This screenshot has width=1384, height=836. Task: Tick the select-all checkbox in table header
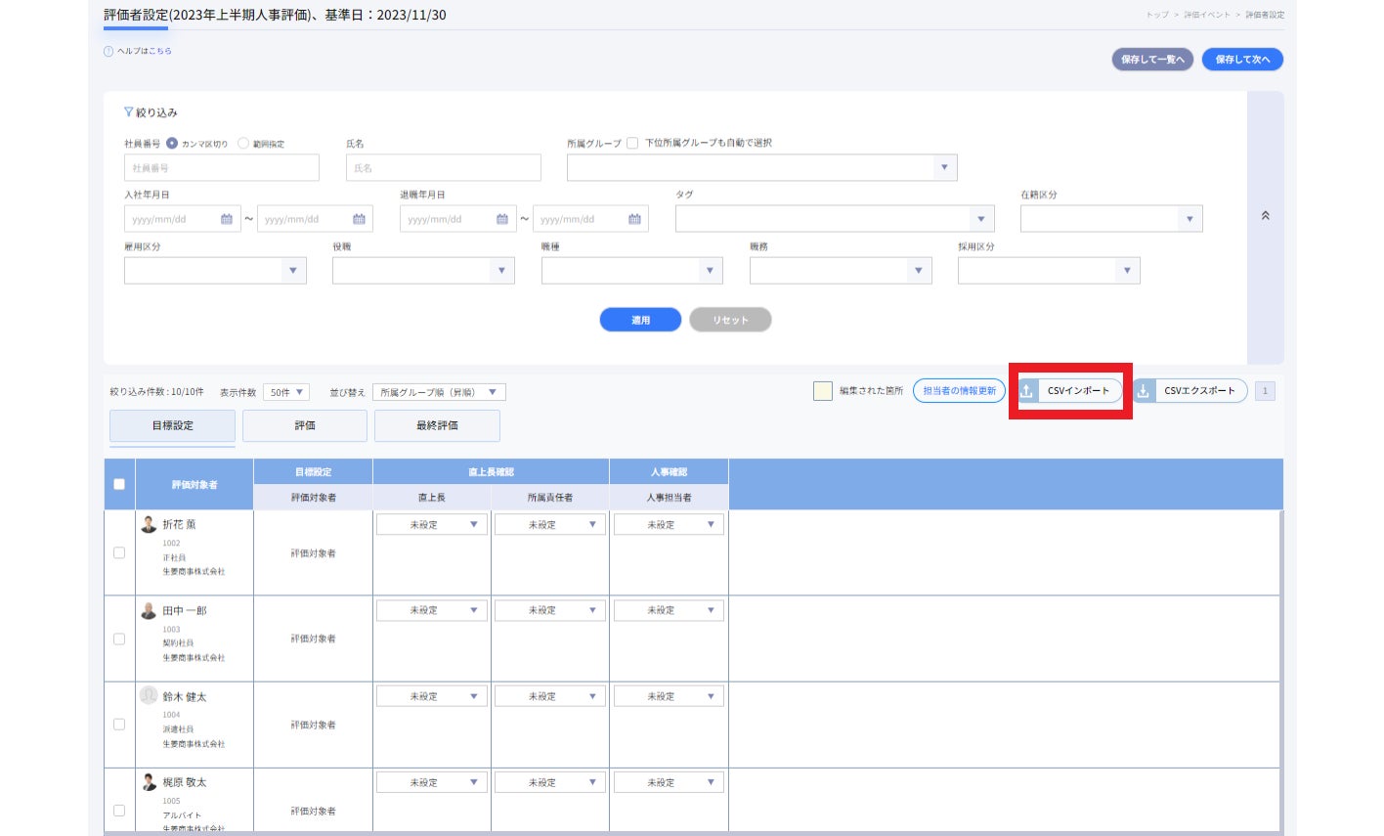coord(119,484)
